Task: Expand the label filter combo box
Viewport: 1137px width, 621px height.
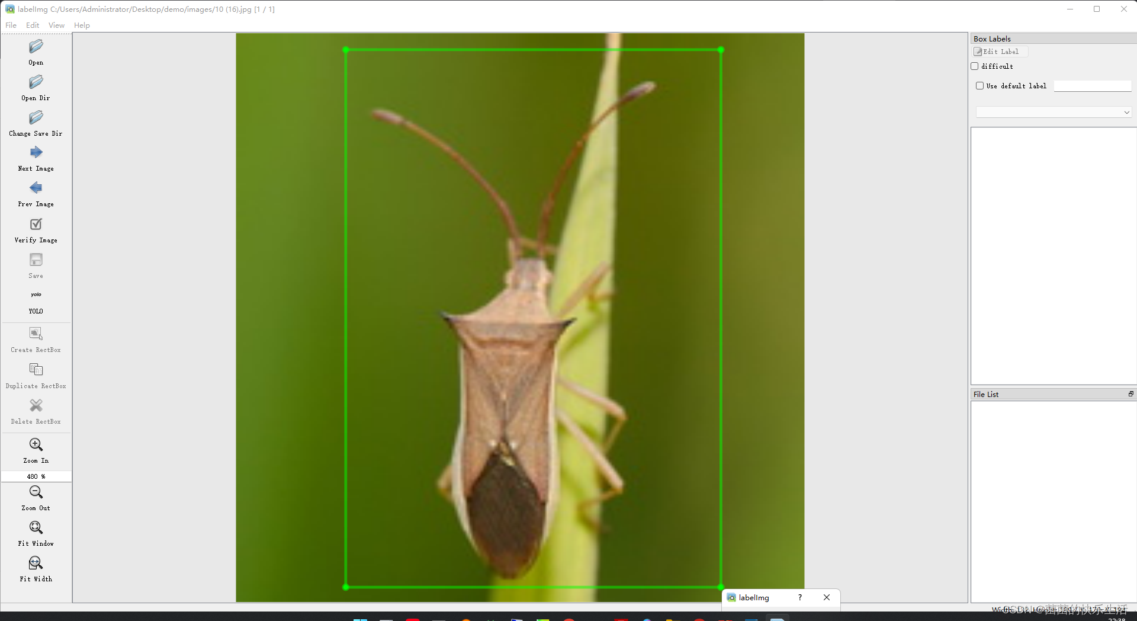Action: 1054,112
